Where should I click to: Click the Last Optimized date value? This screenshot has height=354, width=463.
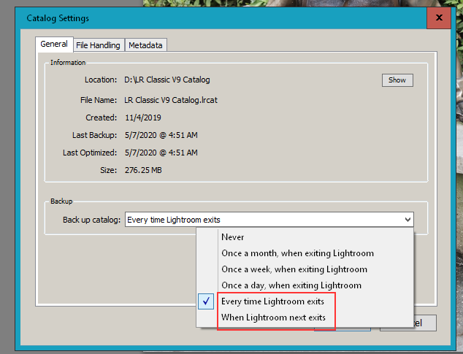pyautogui.click(x=161, y=153)
